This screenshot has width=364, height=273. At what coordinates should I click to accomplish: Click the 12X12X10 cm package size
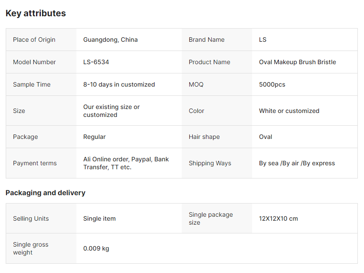[x=278, y=218]
